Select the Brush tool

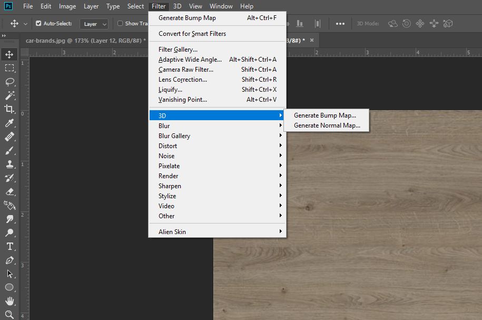9,150
